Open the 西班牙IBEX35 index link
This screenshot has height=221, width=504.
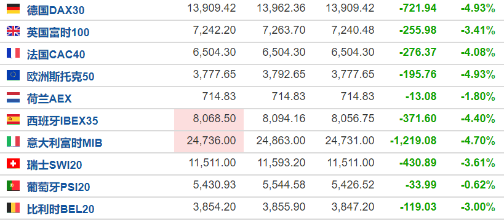point(62,121)
